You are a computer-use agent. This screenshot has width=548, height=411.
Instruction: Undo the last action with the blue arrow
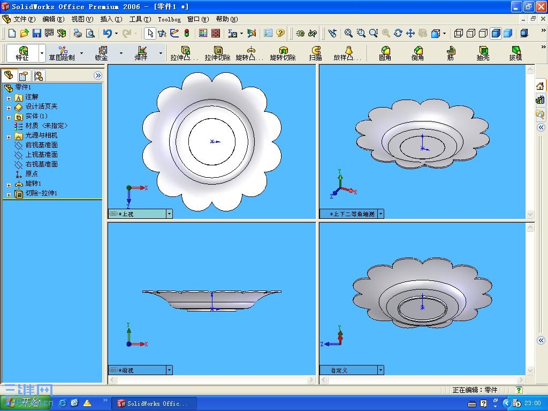(107, 33)
